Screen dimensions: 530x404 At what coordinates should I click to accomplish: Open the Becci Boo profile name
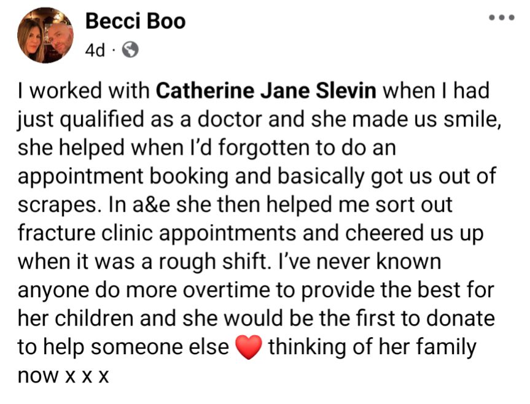135,21
